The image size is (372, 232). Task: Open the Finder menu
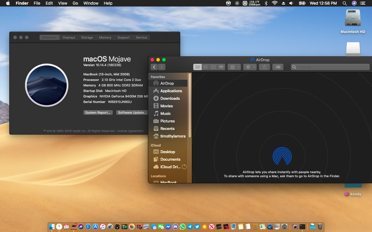coord(22,3)
